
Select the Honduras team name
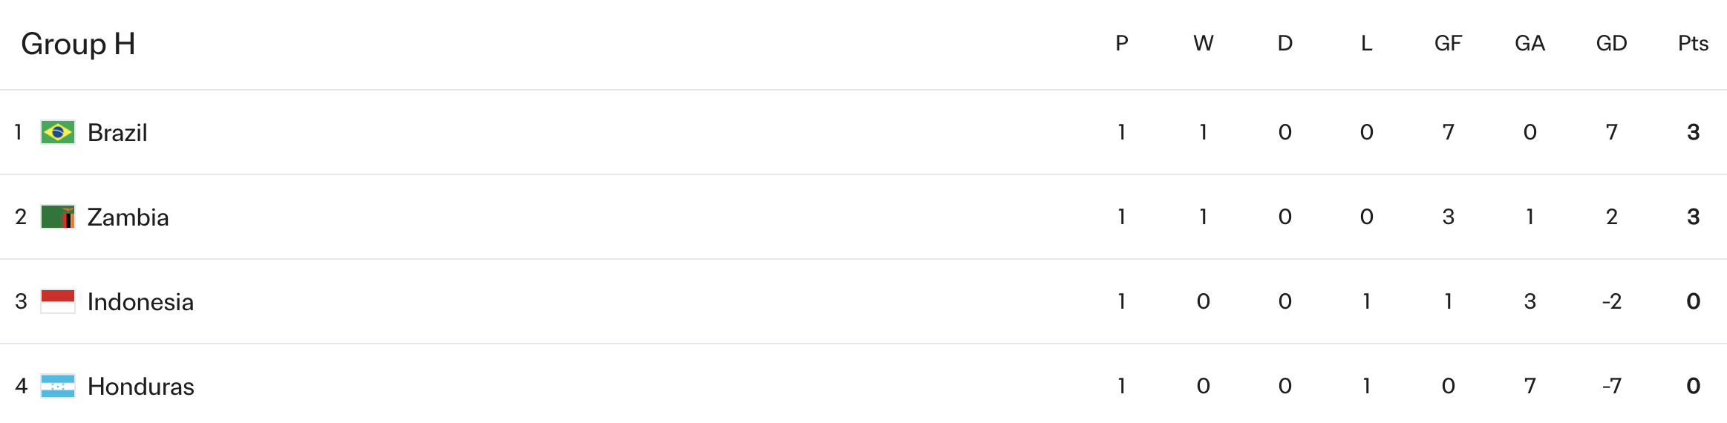click(140, 386)
